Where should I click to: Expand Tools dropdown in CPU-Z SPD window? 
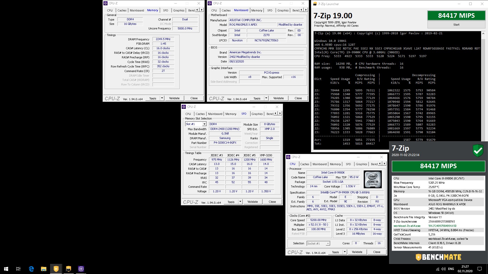(240, 202)
